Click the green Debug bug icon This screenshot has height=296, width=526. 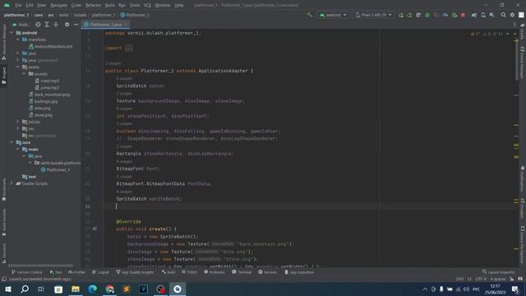point(427,15)
